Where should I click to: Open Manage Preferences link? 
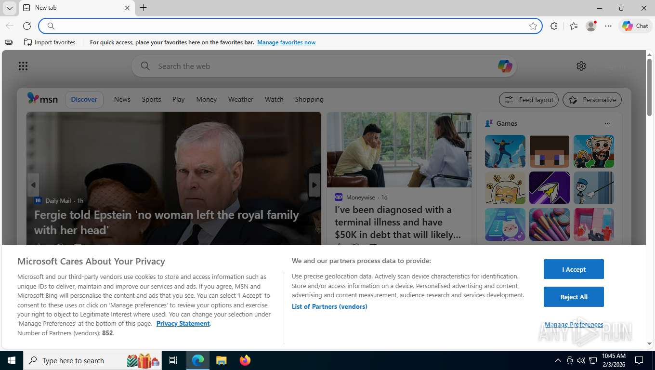coord(574,325)
